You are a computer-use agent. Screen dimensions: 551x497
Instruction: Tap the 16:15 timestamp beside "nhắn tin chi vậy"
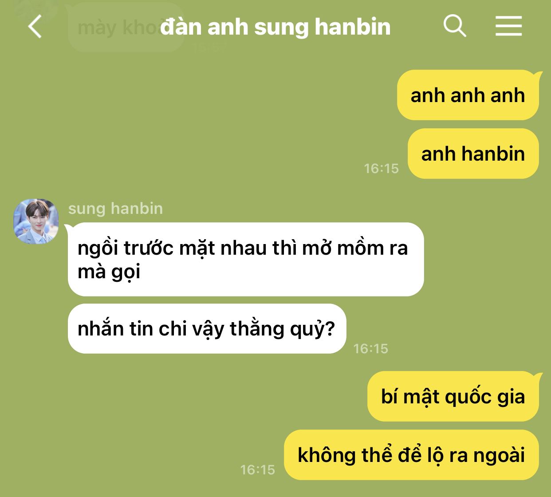[x=370, y=349]
